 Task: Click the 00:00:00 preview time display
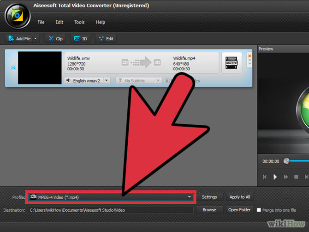[x=271, y=161]
